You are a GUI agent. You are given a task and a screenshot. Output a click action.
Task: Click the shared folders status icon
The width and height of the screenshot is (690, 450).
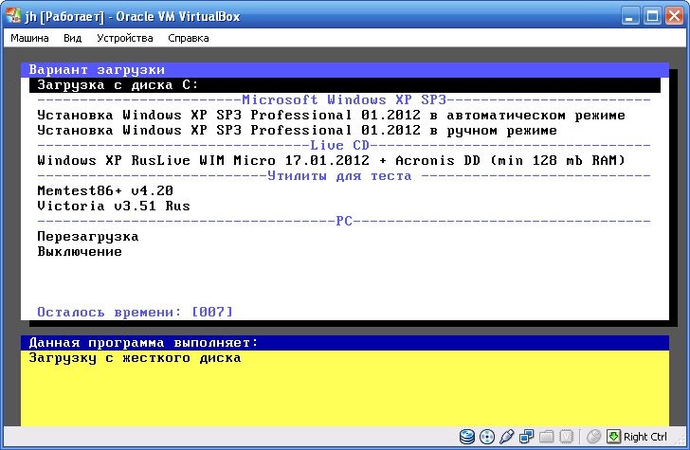click(546, 437)
